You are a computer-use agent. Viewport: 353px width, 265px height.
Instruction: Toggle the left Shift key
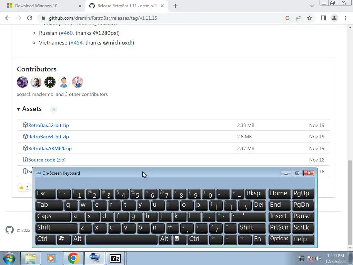coord(57,228)
